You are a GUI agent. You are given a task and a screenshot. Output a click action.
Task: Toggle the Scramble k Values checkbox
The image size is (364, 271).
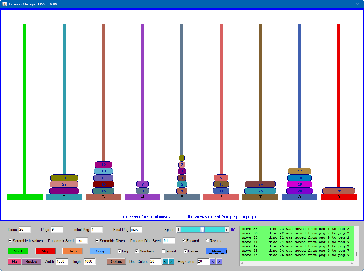pyautogui.click(x=10, y=241)
